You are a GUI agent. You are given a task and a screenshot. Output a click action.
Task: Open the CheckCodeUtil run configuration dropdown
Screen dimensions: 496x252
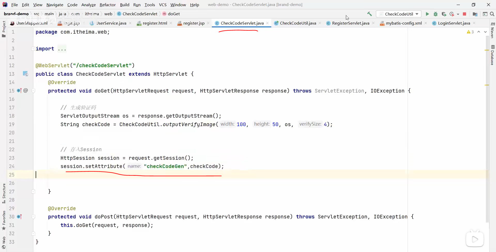click(399, 14)
